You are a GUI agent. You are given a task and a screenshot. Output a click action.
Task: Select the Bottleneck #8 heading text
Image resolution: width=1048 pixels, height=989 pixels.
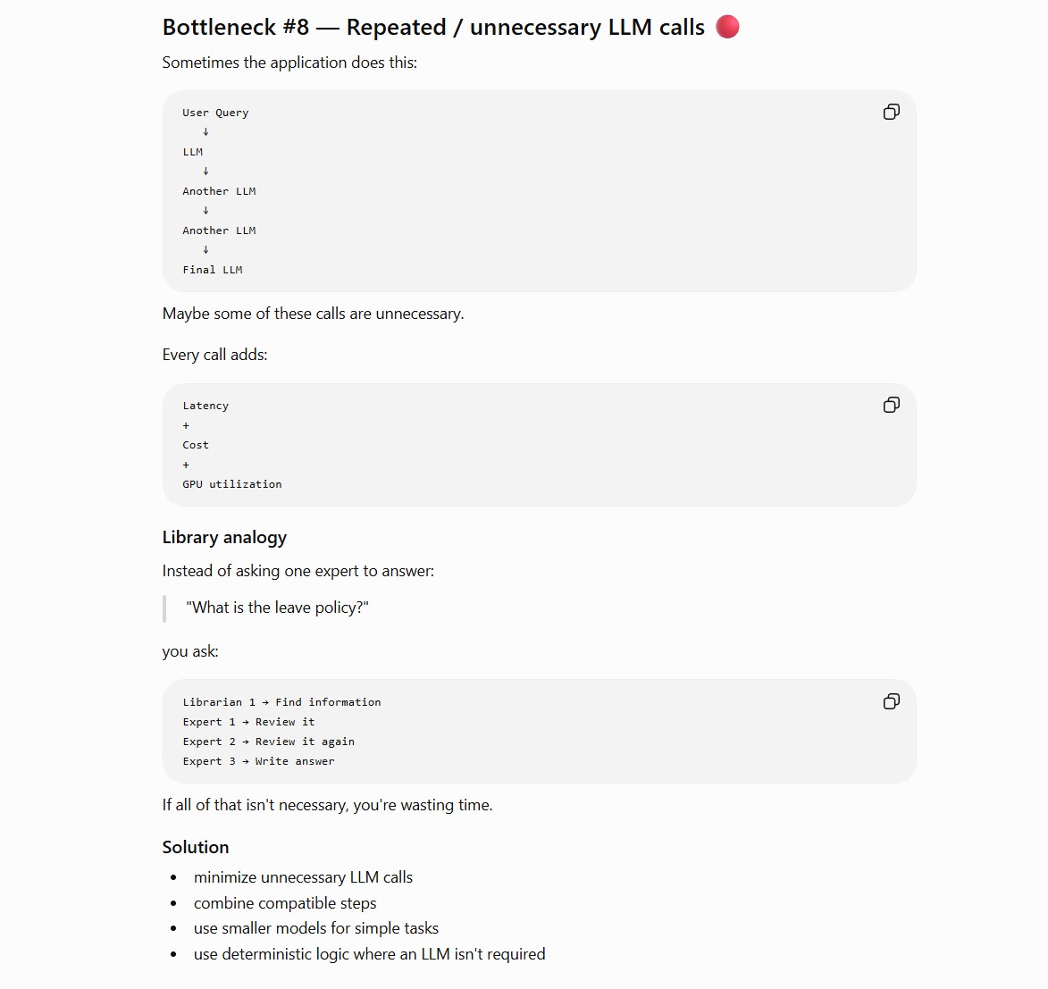[433, 28]
